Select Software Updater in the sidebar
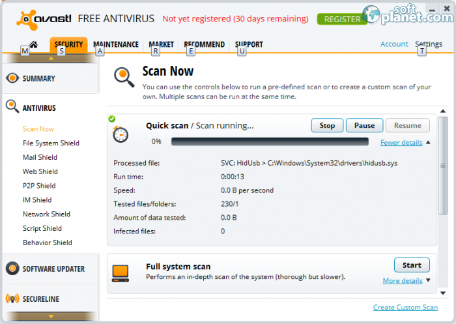The width and height of the screenshot is (456, 324). pyautogui.click(x=53, y=269)
